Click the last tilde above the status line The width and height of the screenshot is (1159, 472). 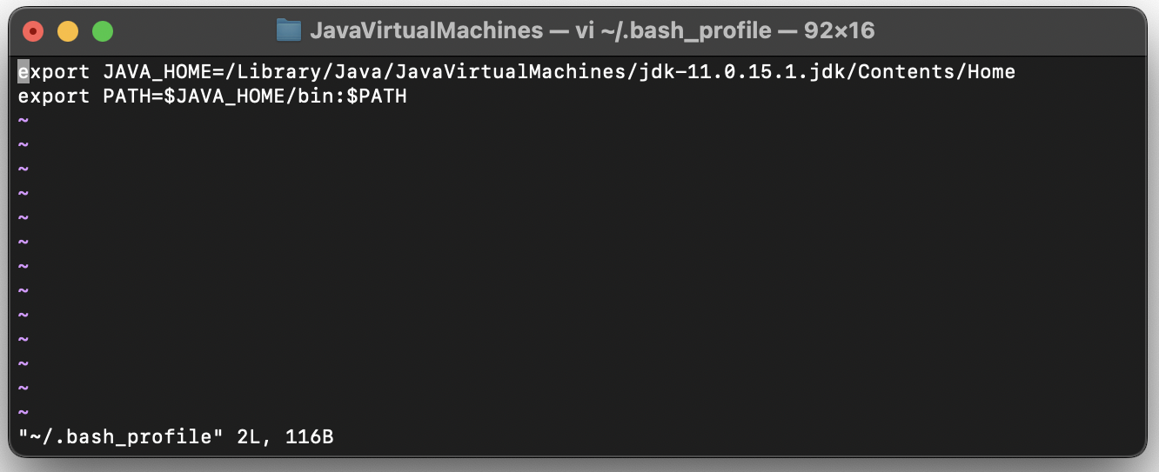tap(23, 412)
